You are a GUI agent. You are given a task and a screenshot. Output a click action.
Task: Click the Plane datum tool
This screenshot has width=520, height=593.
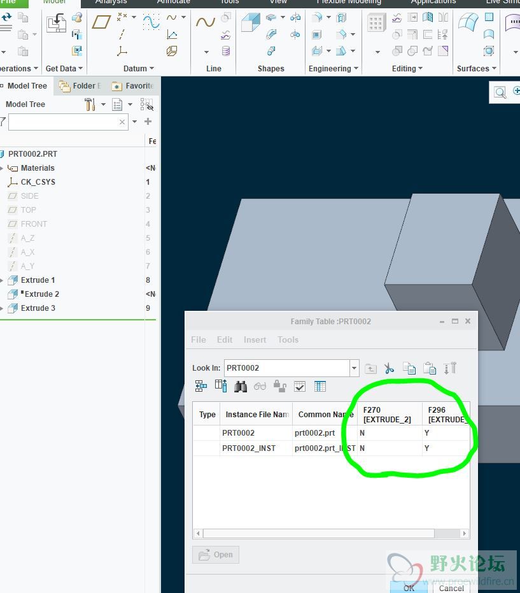click(101, 22)
